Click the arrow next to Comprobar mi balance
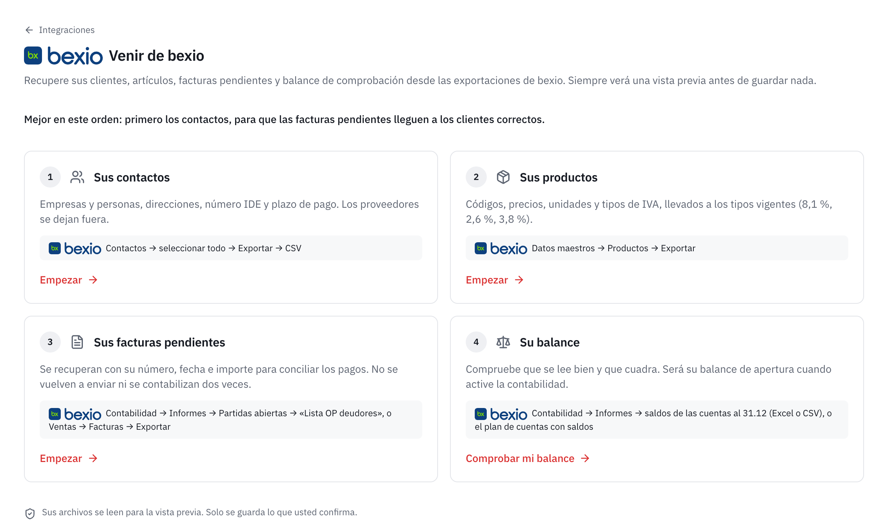The width and height of the screenshot is (888, 531). 585,458
